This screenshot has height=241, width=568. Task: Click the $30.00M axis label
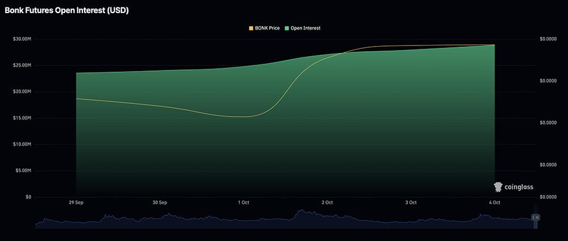(x=22, y=39)
